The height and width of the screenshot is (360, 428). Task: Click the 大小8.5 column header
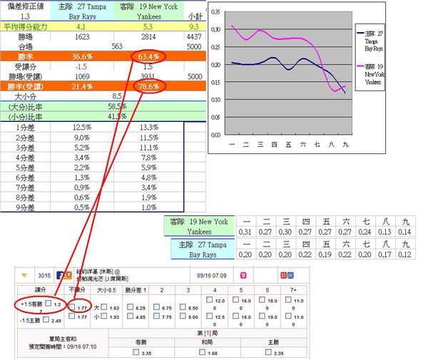[106, 290]
